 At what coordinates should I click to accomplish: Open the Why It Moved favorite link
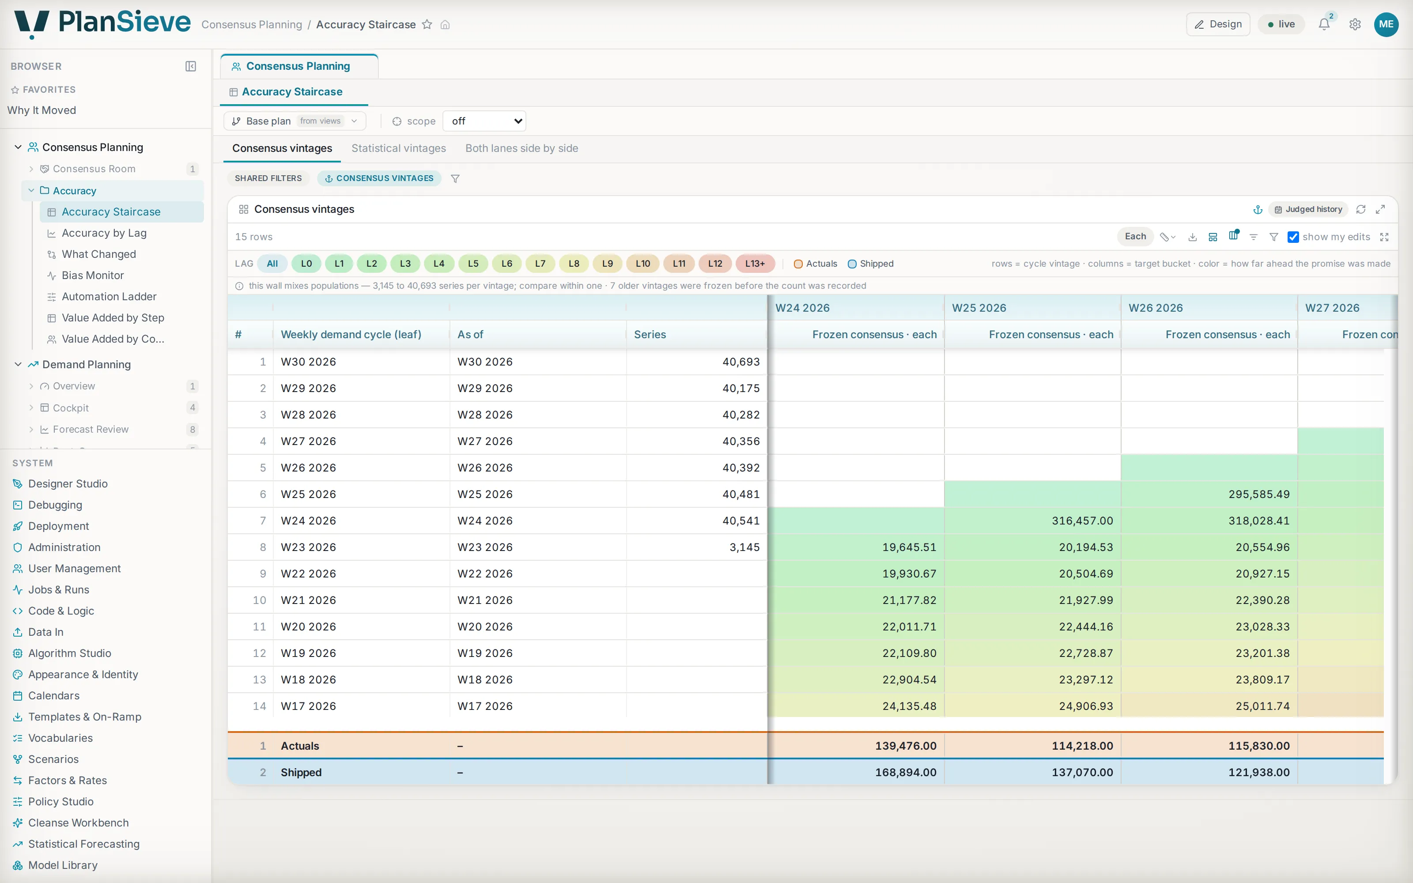click(x=42, y=110)
